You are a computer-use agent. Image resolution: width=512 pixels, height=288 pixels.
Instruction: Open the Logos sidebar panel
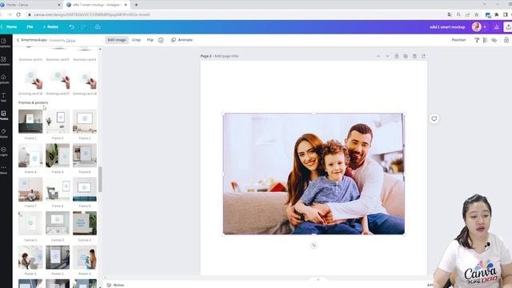4,151
